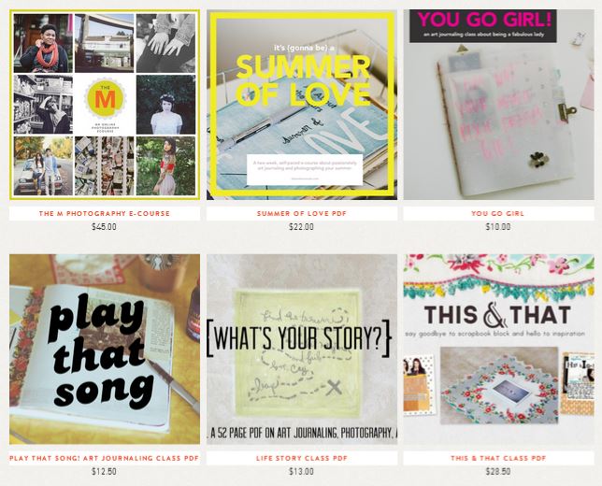Click the yellow M logo circle badge
Screen dimensions: 602x486
tap(105, 98)
